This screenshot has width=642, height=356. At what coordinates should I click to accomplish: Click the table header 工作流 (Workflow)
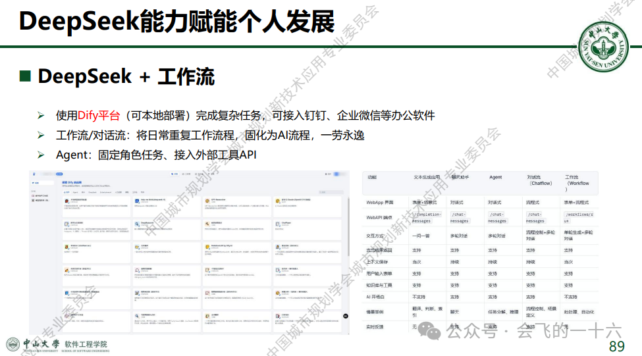[x=577, y=183]
